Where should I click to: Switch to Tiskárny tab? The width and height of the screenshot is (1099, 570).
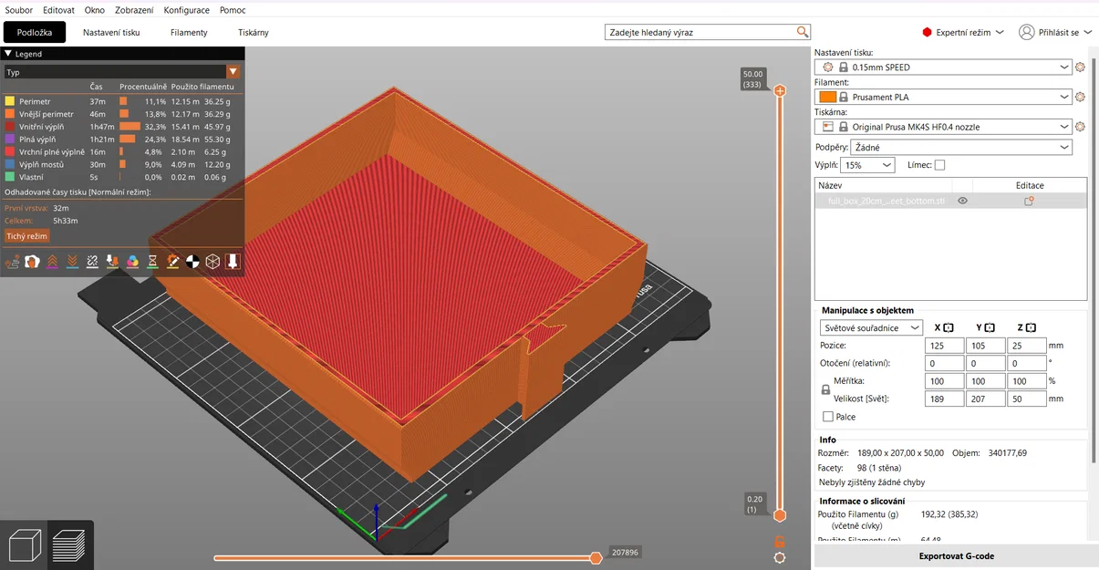254,32
